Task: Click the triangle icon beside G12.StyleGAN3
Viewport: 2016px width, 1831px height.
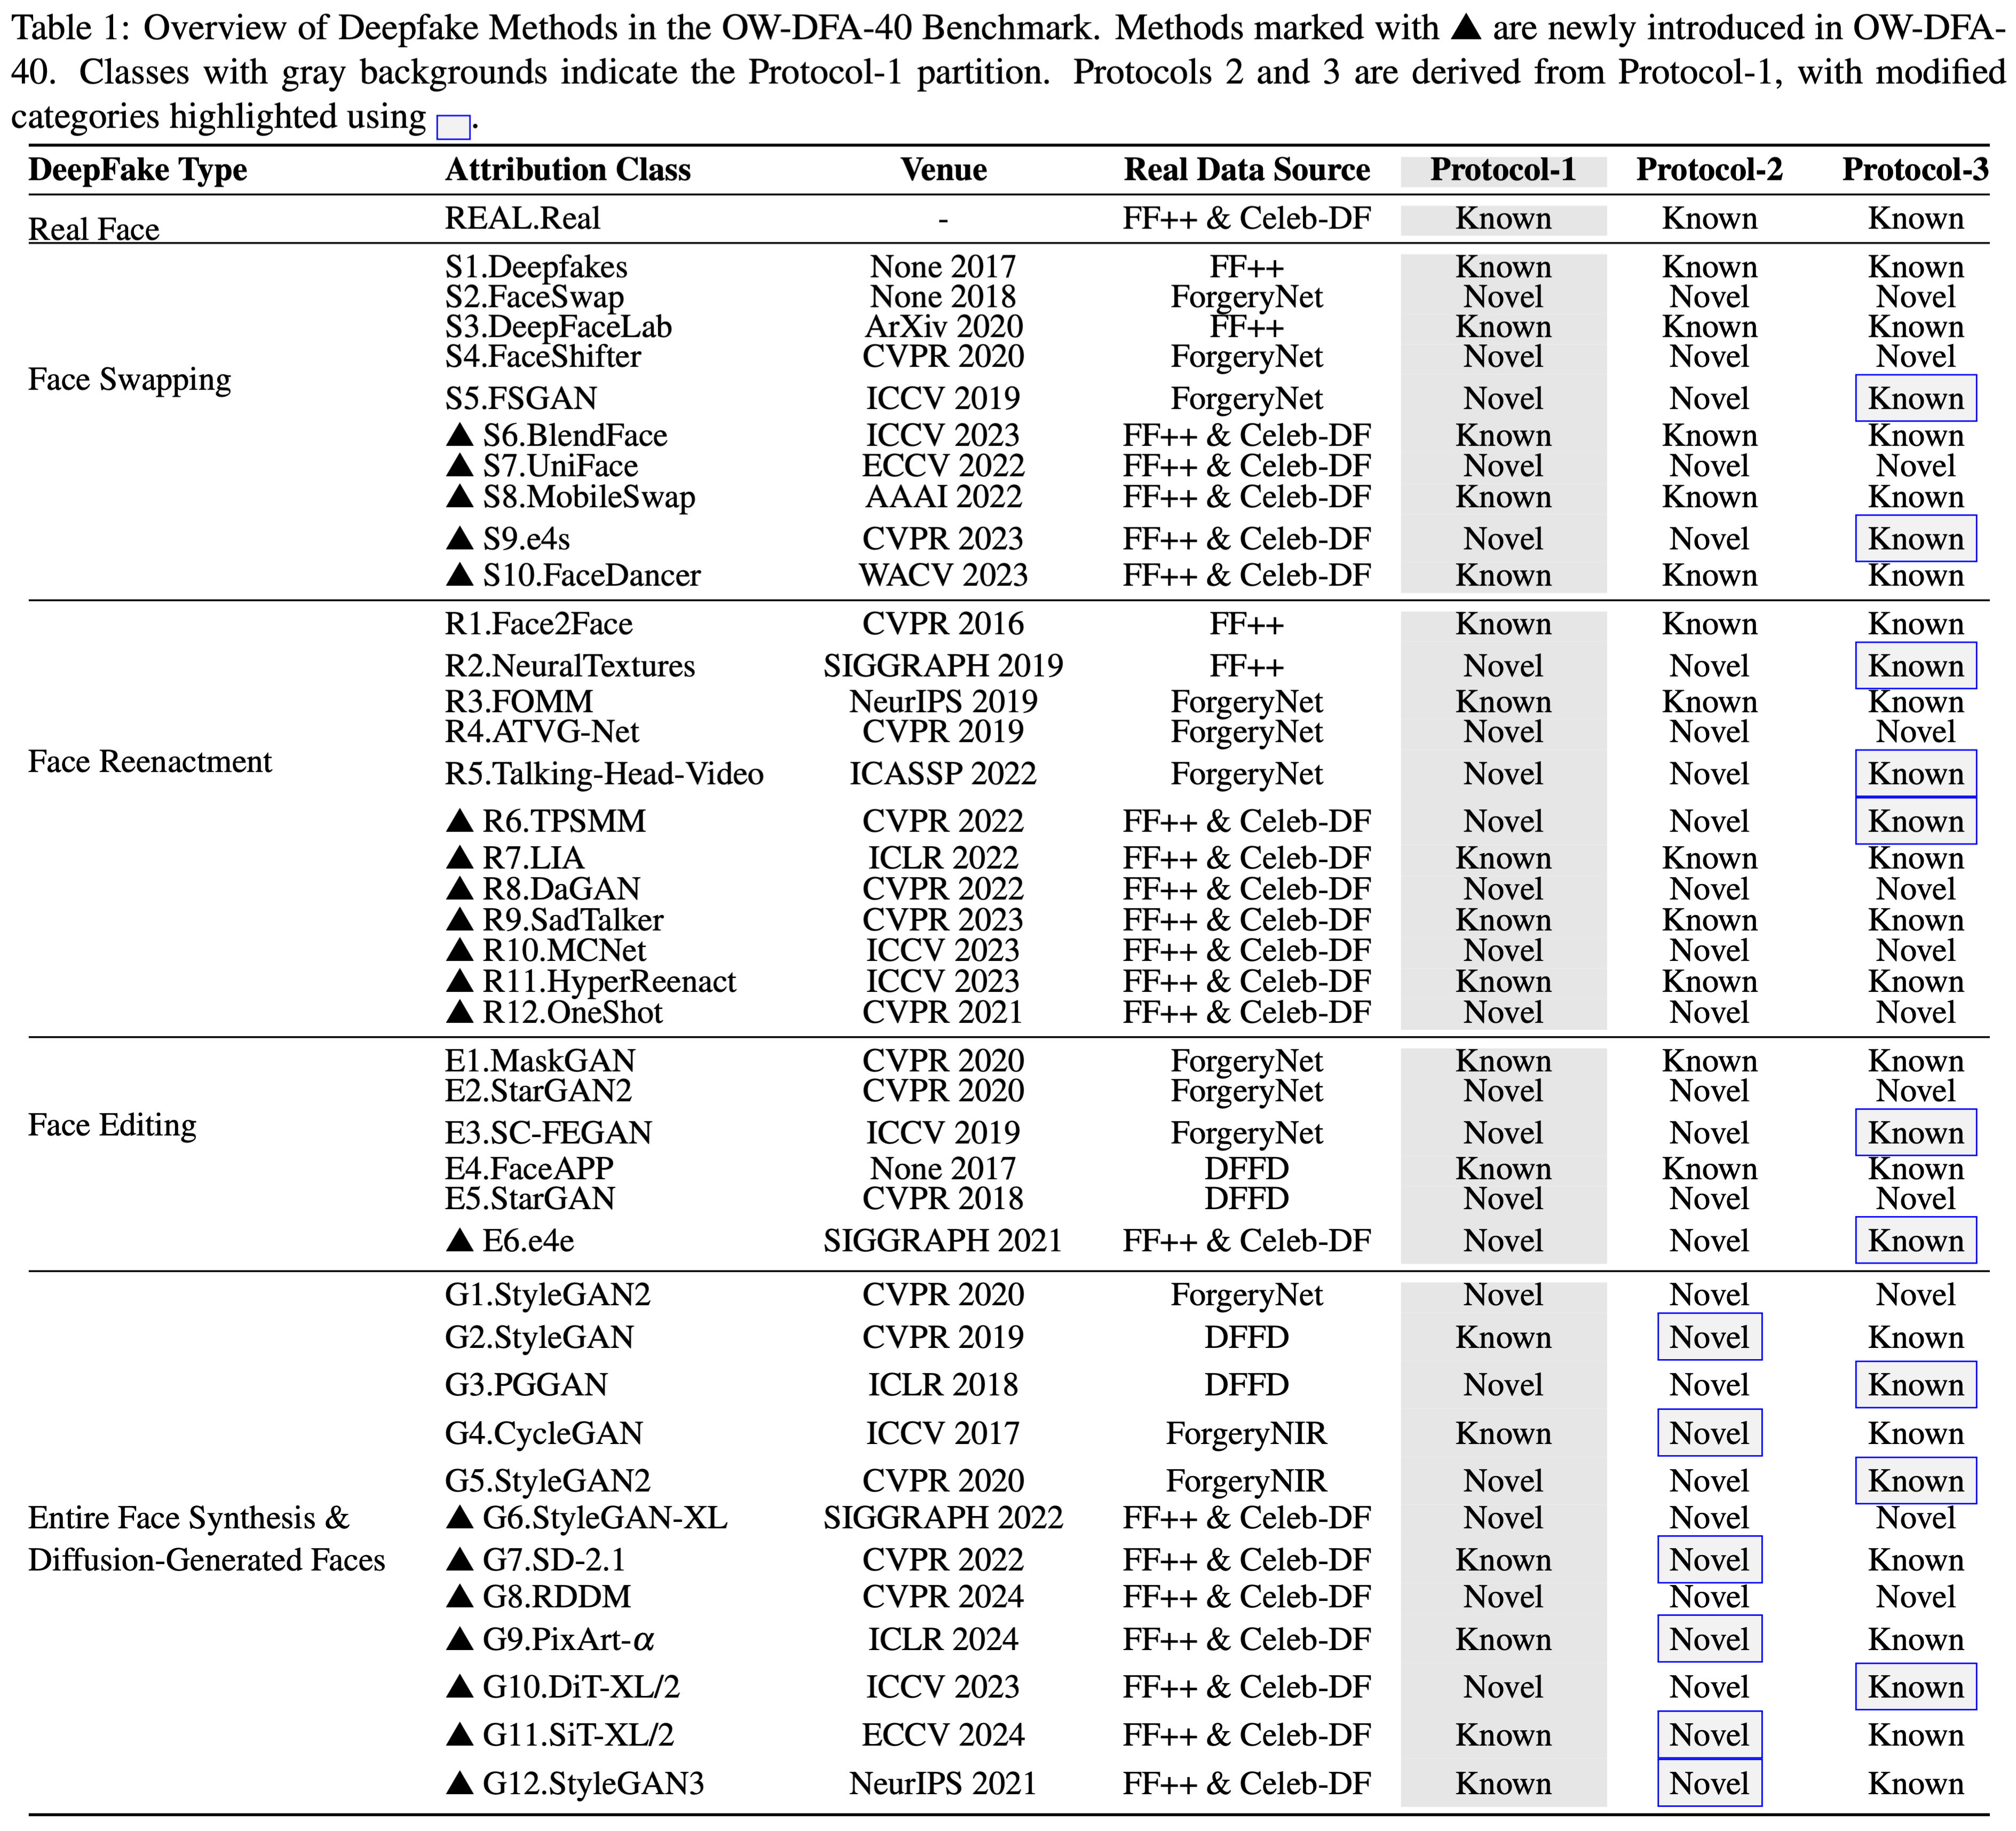Action: click(459, 1783)
